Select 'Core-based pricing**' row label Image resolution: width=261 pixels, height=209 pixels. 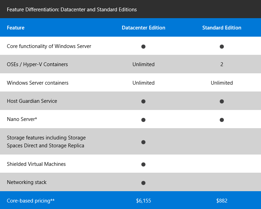tap(31, 201)
